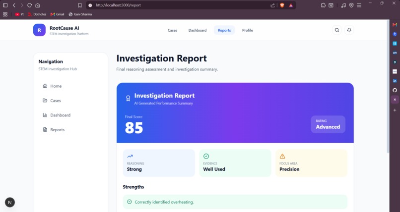The width and height of the screenshot is (400, 212).
Task: Open the Dotnotes bookmark
Action: pyautogui.click(x=37, y=14)
